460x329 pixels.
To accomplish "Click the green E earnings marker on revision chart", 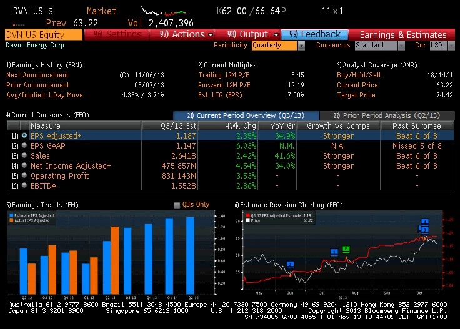I will [346, 250].
